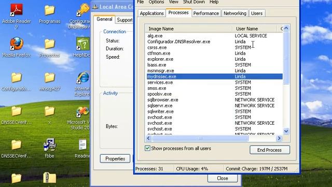Select the sqlwriter.exe process
This screenshot has width=332, height=187.
coord(214,111)
